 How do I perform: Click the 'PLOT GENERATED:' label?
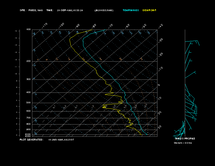pos(32,140)
